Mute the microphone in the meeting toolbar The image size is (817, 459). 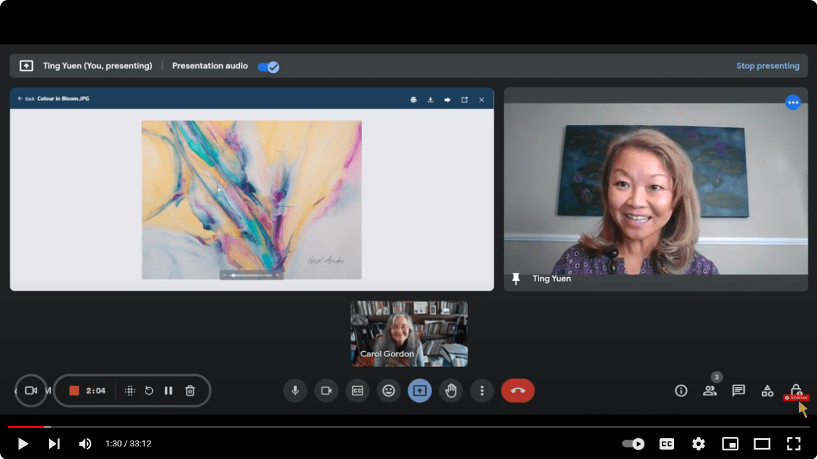coord(295,391)
